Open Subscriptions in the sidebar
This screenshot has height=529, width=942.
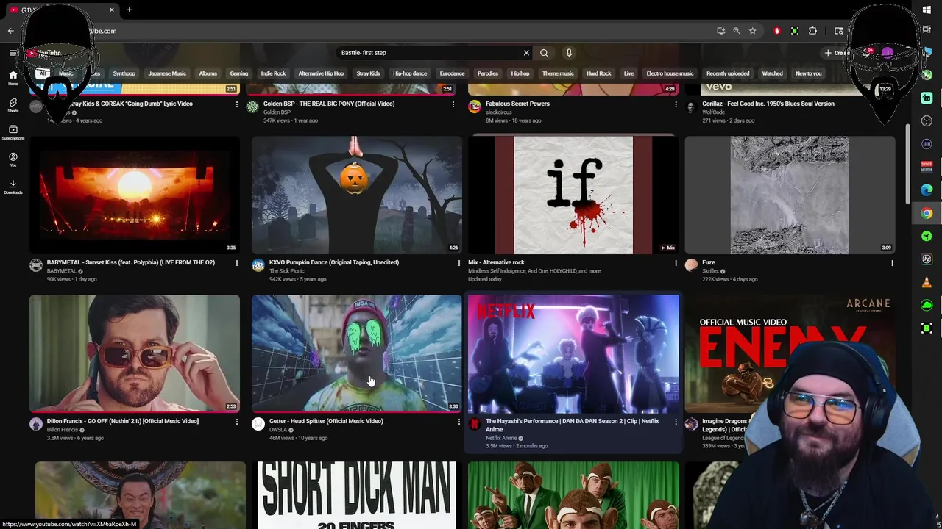[13, 132]
